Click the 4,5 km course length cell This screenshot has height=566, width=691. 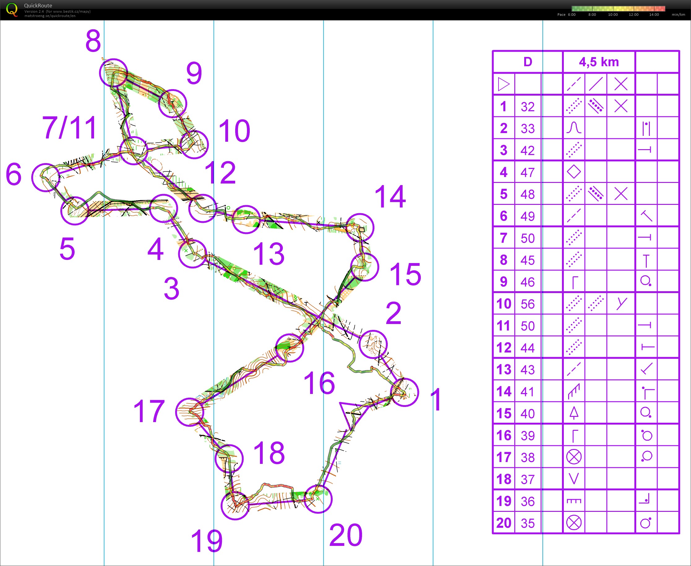[599, 62]
